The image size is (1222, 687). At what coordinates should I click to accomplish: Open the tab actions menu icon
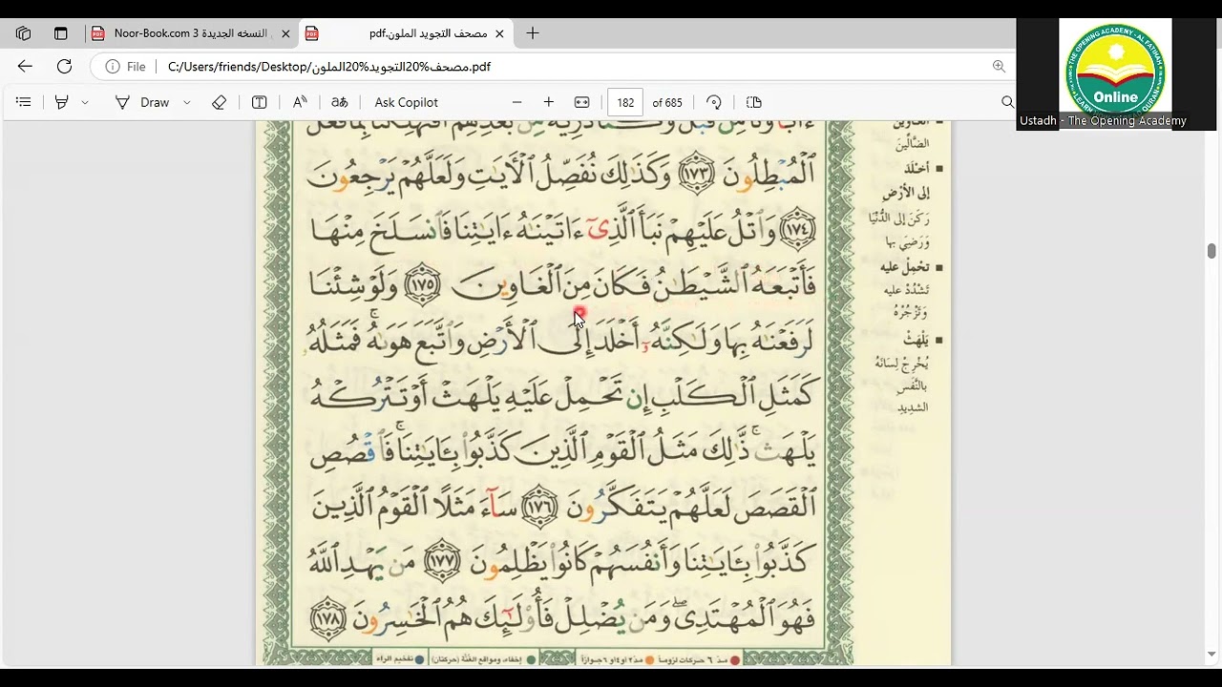pos(61,33)
